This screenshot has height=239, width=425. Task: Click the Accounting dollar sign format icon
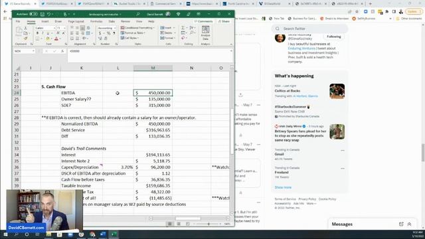pyautogui.click(x=100, y=33)
